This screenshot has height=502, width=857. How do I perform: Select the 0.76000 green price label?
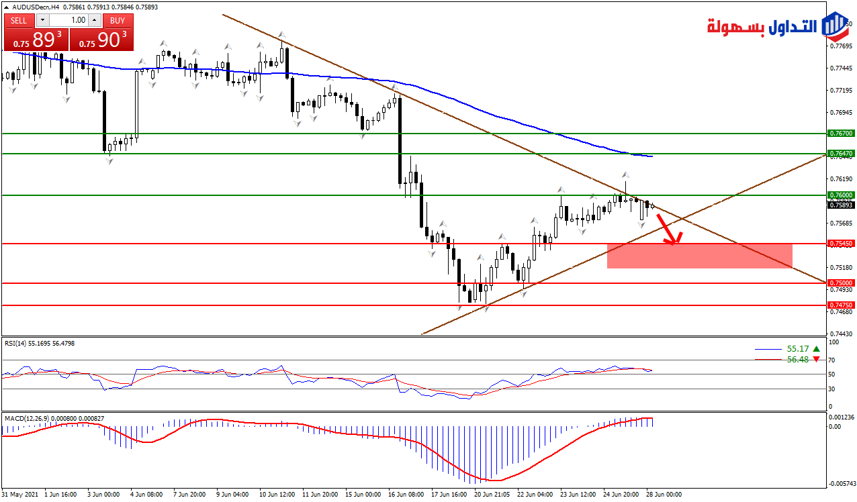coord(840,195)
